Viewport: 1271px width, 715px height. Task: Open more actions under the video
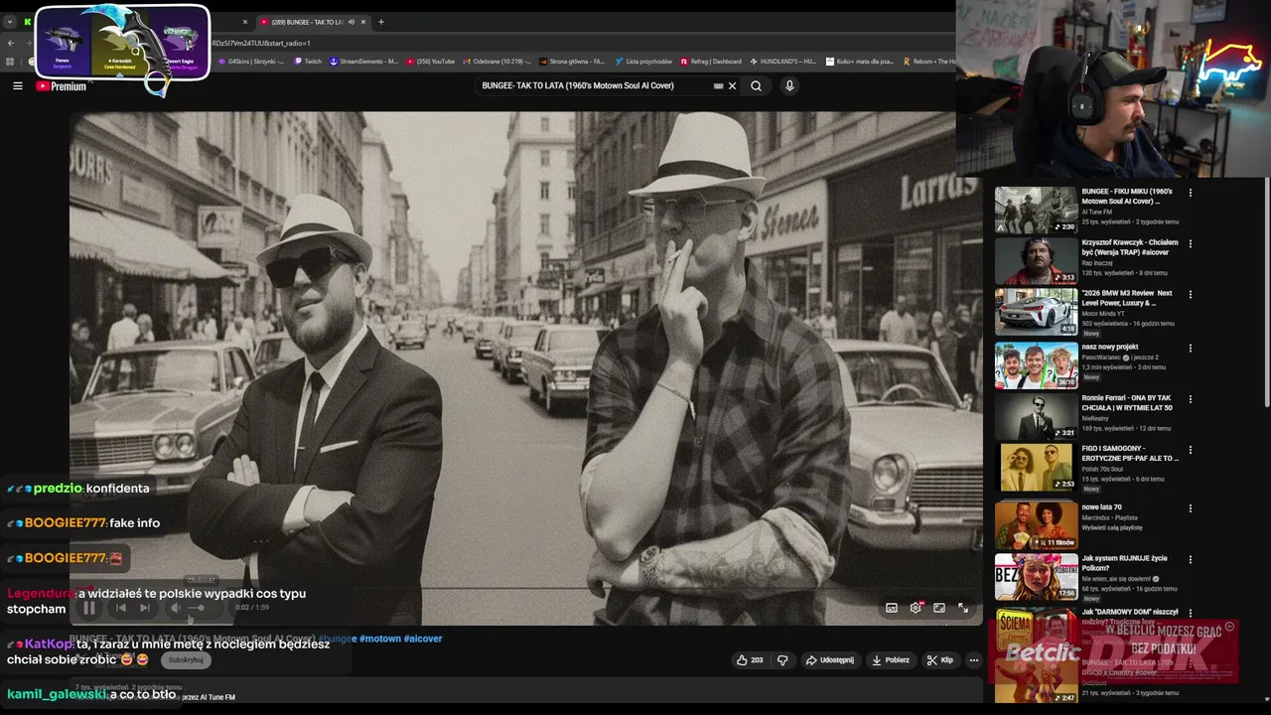[x=974, y=659]
